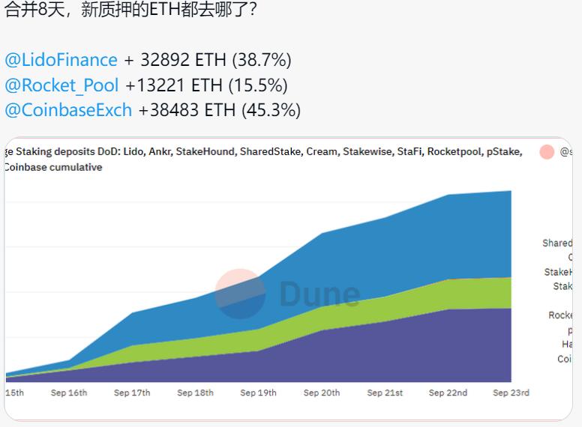This screenshot has width=582, height=427.
Task: Select the Sep 16th axis label
Action: (69, 393)
